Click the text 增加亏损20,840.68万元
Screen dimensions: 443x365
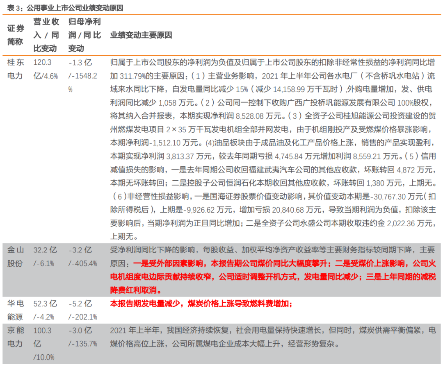tap(281, 210)
